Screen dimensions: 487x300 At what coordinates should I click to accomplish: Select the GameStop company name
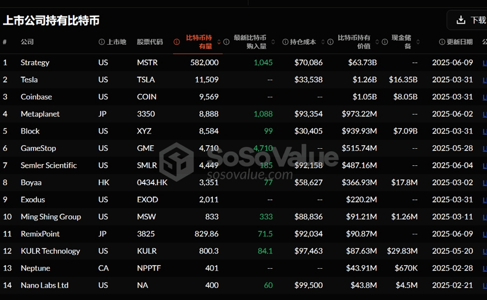pos(38,148)
